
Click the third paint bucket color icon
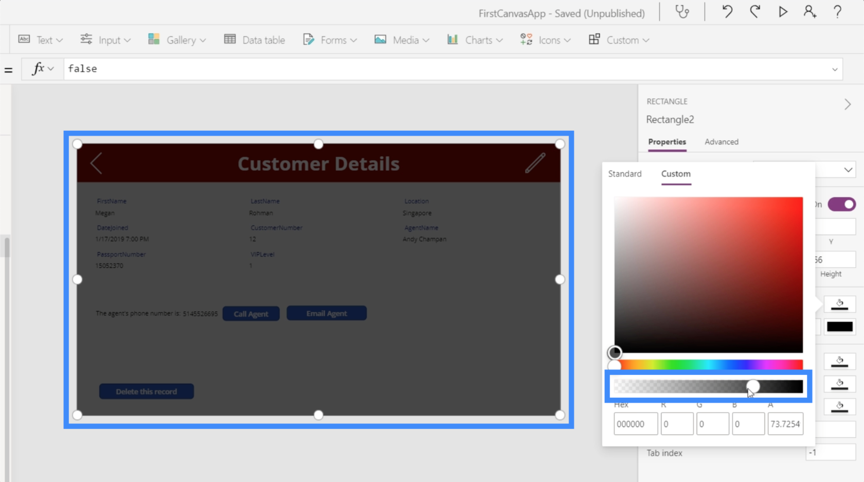point(840,384)
